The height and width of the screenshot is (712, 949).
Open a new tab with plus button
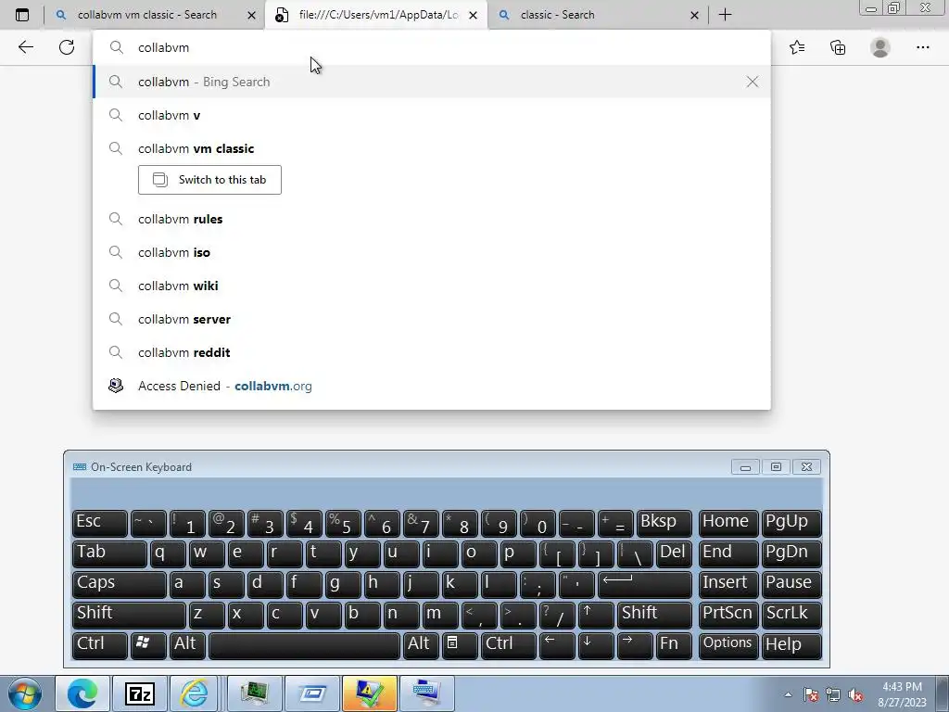[x=725, y=15]
